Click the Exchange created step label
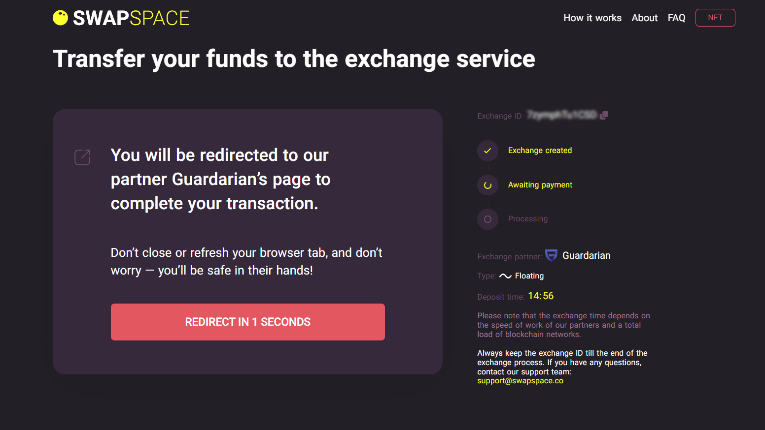Viewport: 765px width, 430px height. tap(540, 151)
